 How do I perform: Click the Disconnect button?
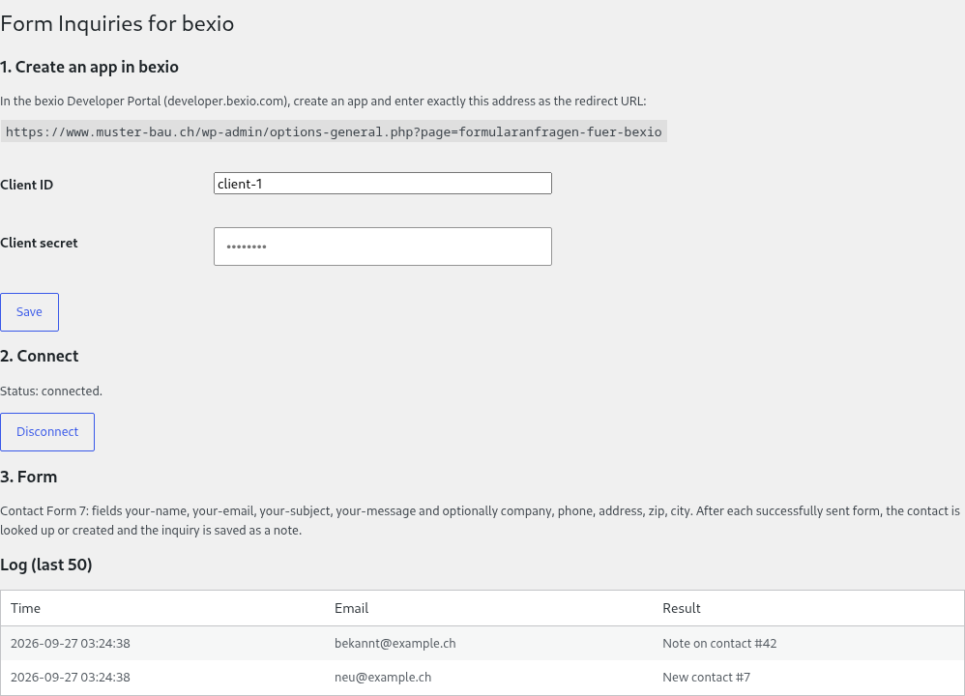coord(47,432)
